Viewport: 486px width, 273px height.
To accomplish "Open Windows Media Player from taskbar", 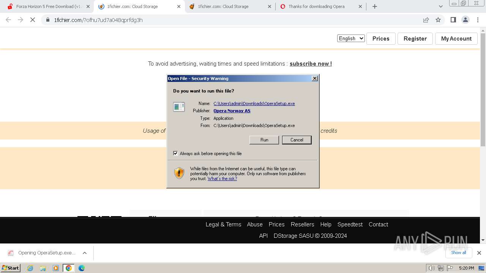I will click(x=56, y=268).
